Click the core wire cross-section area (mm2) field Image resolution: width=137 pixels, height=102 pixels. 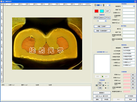[129, 16]
